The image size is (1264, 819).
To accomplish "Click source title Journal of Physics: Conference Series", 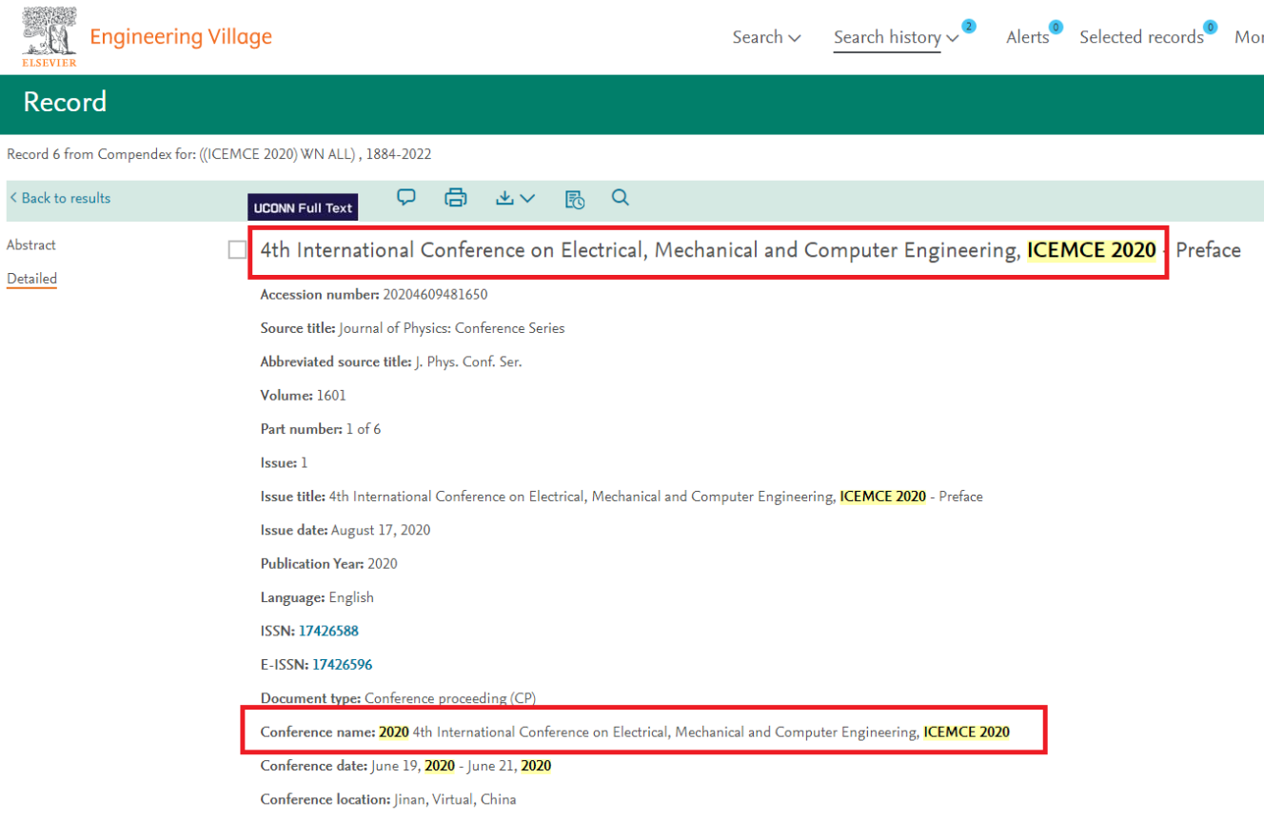I will (x=452, y=328).
